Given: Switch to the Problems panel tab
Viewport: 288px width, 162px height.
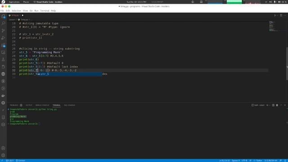Looking at the screenshot, I should coord(14,105).
